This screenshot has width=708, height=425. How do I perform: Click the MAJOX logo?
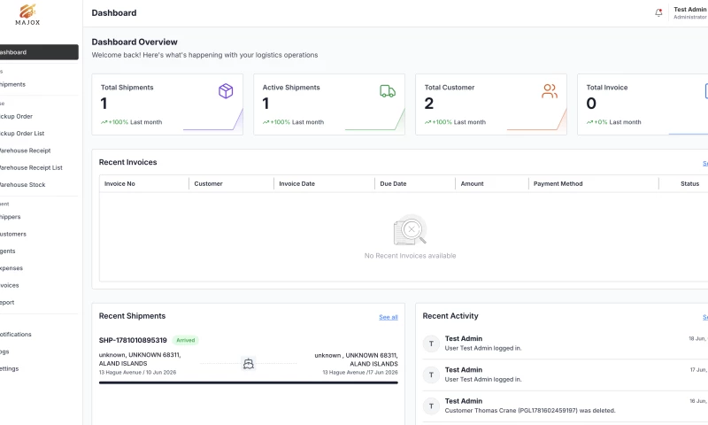tap(27, 14)
